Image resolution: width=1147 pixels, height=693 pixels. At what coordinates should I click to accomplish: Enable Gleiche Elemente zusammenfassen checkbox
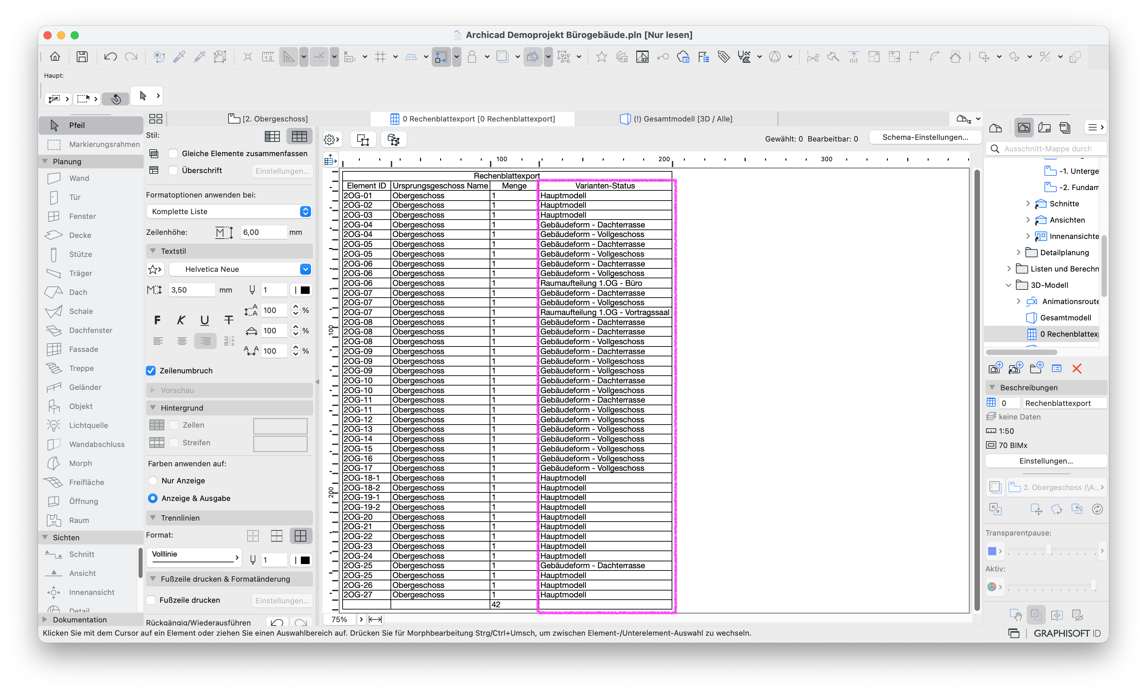point(173,154)
